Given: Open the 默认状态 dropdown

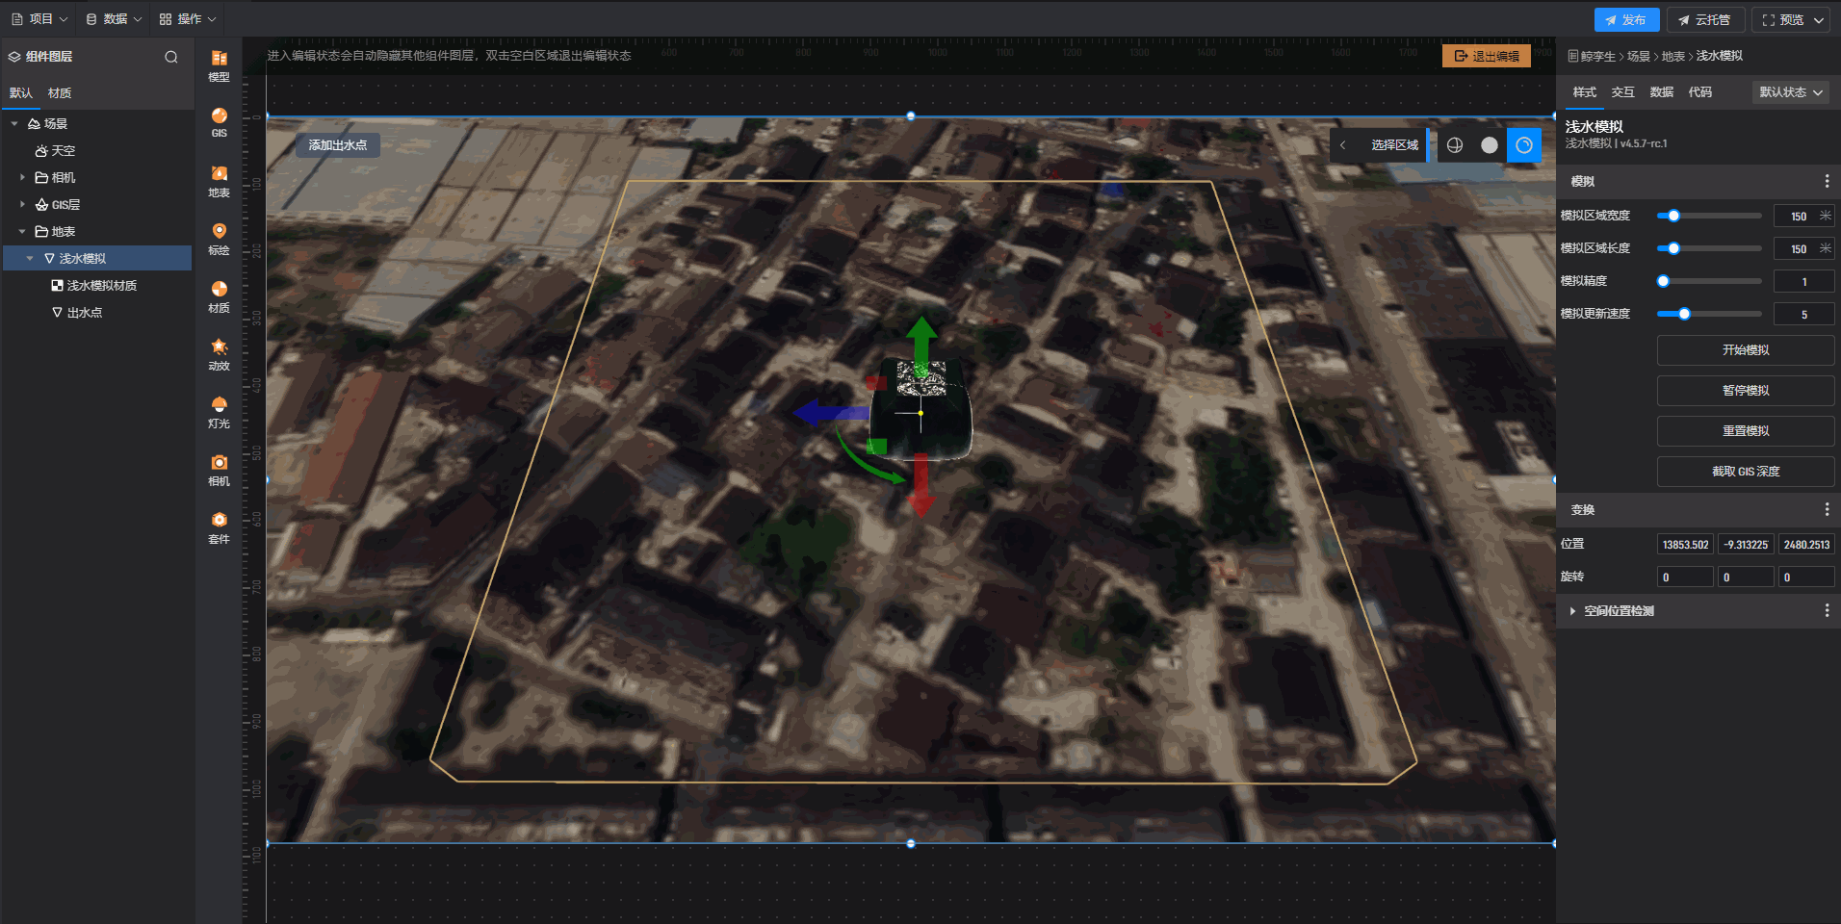Looking at the screenshot, I should [x=1790, y=92].
